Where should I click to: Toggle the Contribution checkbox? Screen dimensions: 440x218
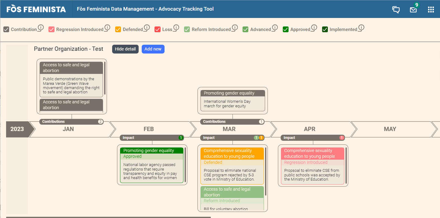[6, 29]
